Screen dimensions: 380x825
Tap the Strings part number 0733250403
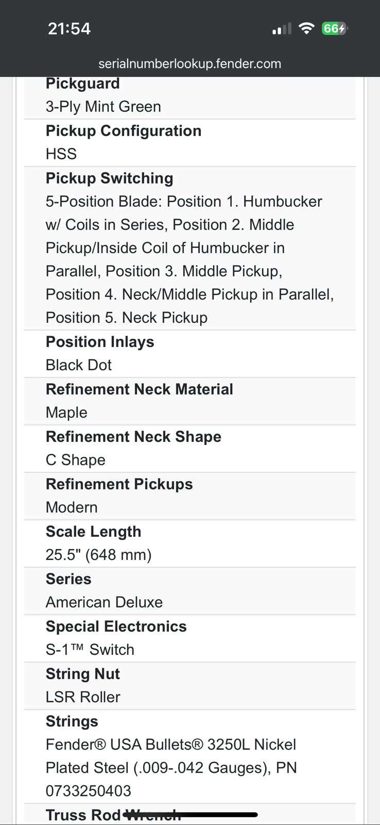tap(88, 791)
